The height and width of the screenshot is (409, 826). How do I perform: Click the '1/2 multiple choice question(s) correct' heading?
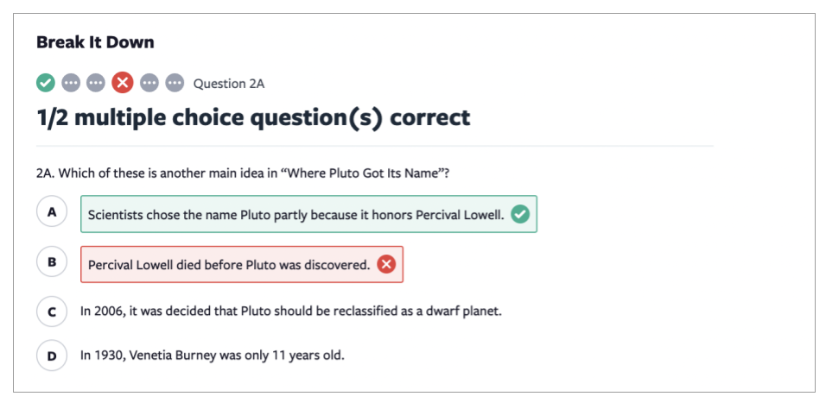pos(253,118)
